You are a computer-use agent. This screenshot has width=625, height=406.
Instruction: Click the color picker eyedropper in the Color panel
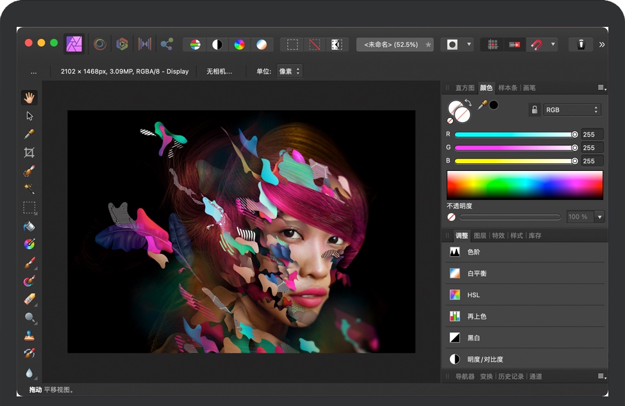(x=482, y=104)
